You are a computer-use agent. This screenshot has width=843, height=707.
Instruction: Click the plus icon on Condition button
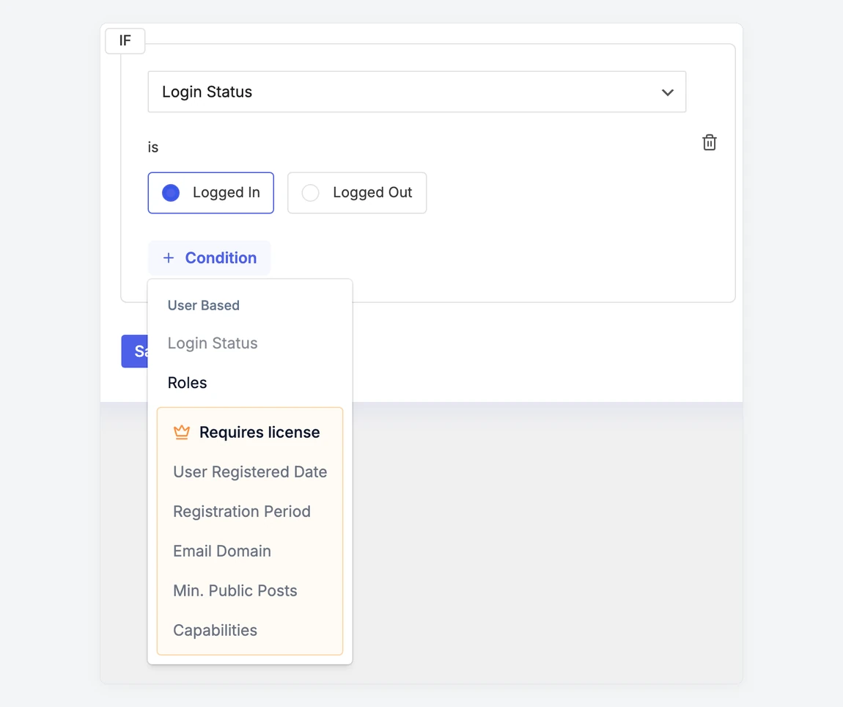(169, 257)
